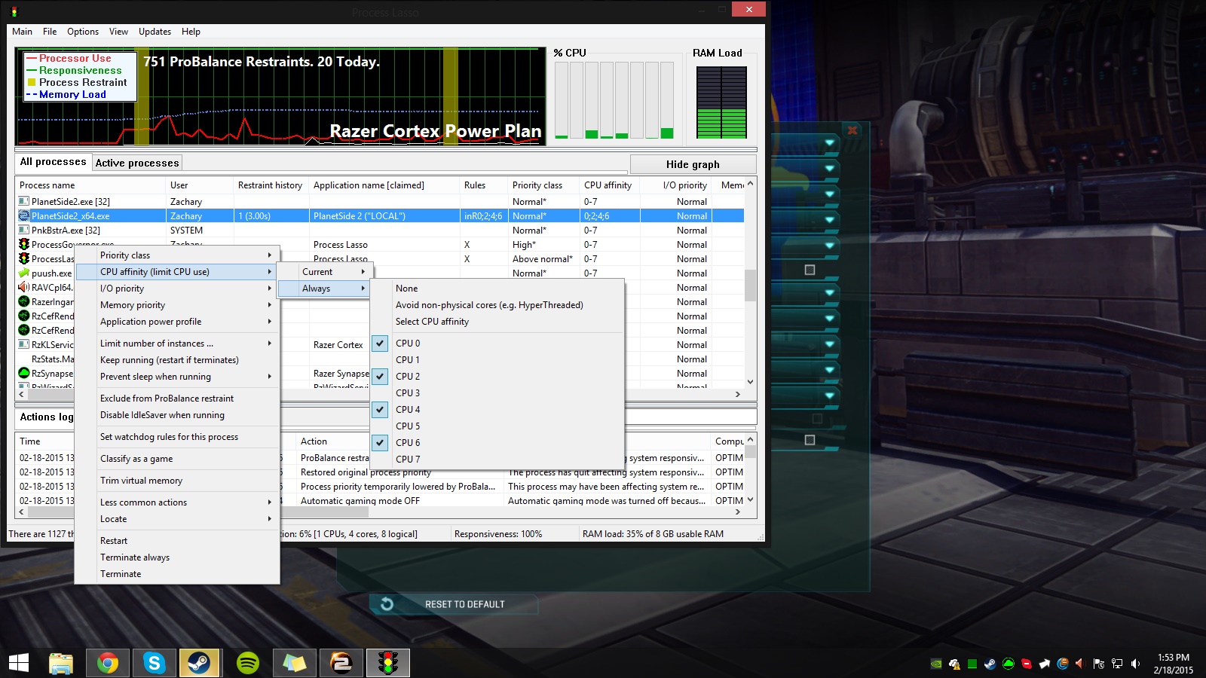Image resolution: width=1206 pixels, height=678 pixels.
Task: Choose Avoid non-physical cores option
Action: click(497, 305)
